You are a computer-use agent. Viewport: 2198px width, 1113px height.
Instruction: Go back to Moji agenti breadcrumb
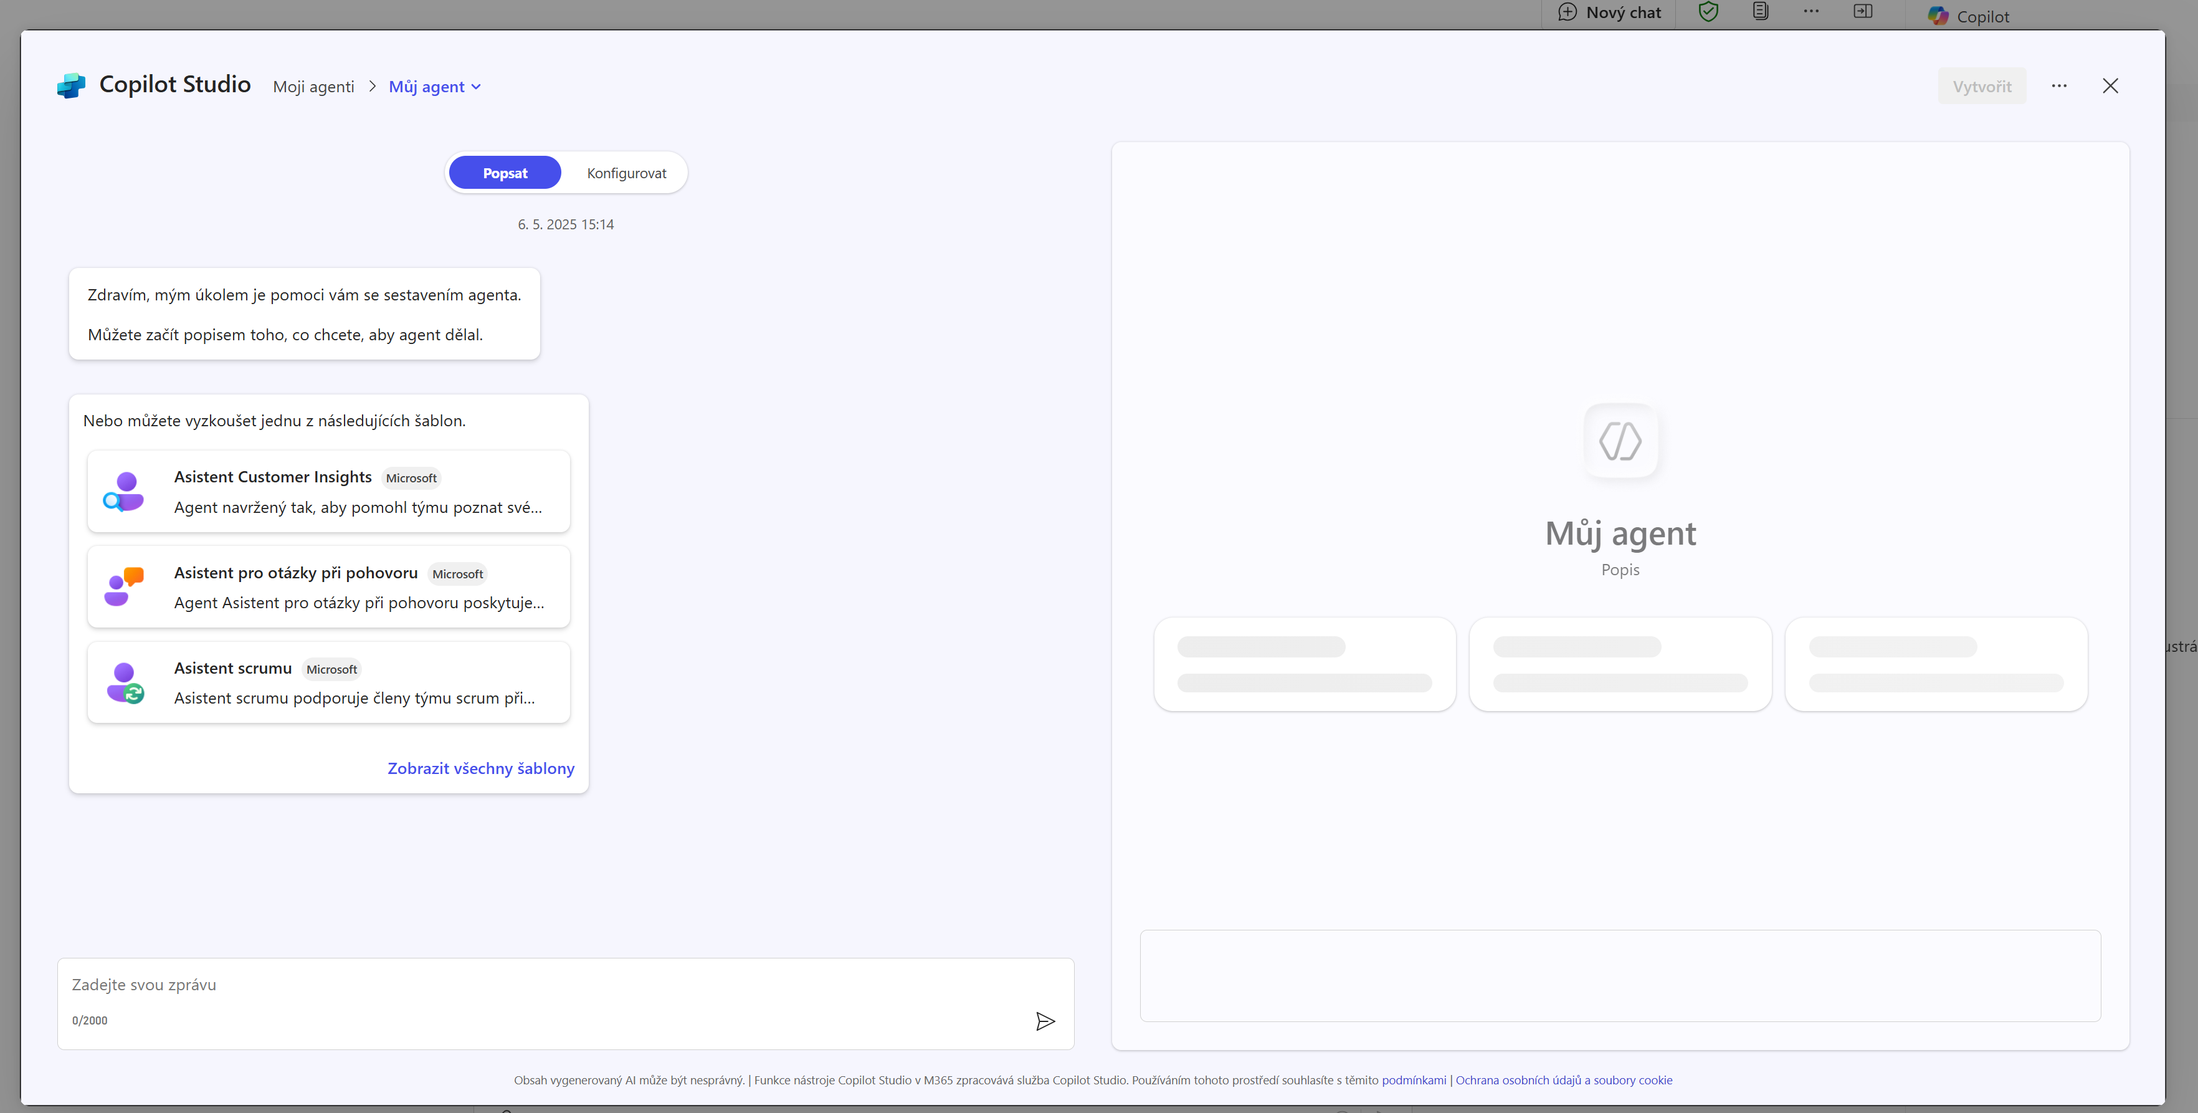pyautogui.click(x=313, y=86)
